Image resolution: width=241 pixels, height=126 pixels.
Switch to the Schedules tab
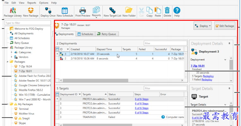click(x=85, y=34)
